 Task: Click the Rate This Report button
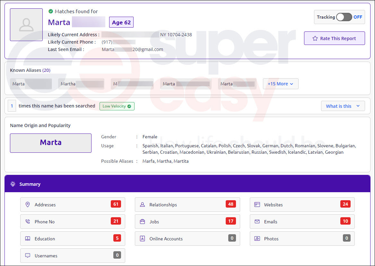pos(334,38)
